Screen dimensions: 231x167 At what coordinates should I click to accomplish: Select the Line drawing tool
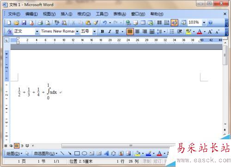point(62,153)
